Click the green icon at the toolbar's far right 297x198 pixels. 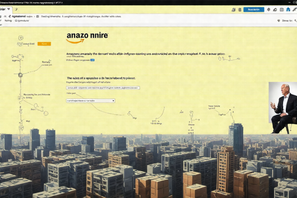coord(294,9)
